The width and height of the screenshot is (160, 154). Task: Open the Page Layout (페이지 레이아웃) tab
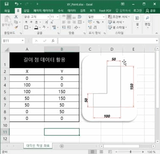pyautogui.click(x=44, y=11)
